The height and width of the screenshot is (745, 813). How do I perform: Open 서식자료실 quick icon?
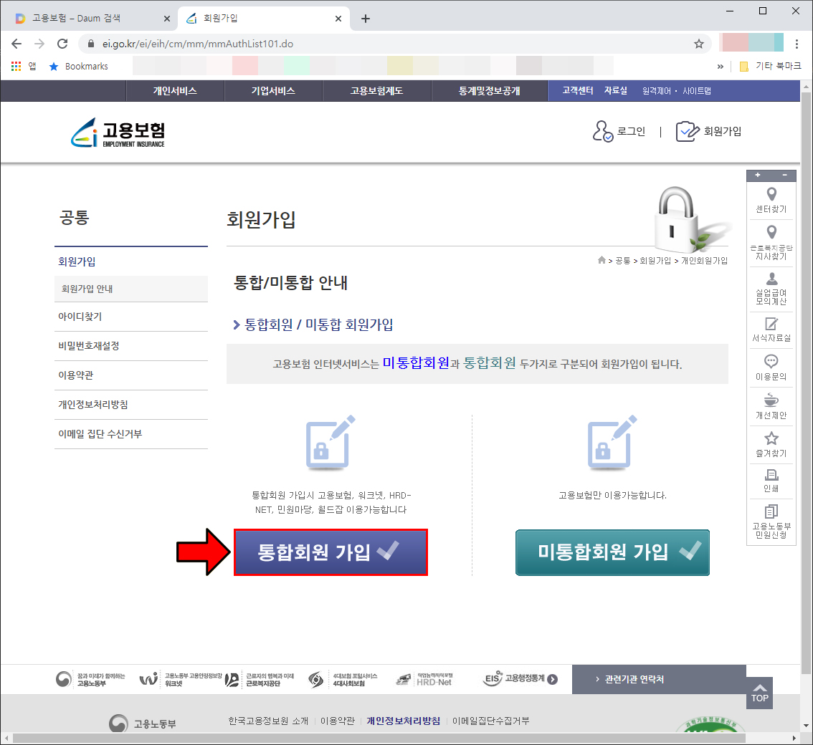(771, 330)
